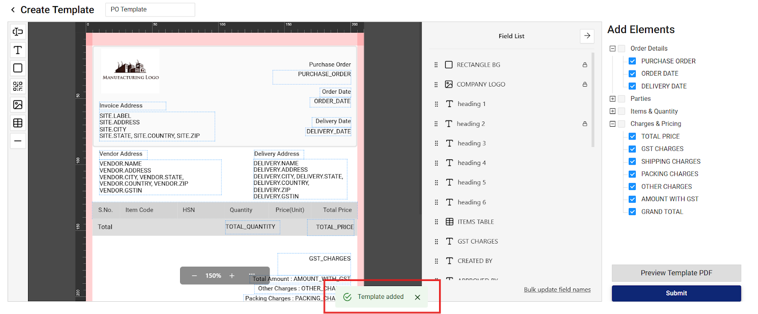
Task: Uncheck the PURCHASE ORDER checkbox
Action: pyautogui.click(x=632, y=61)
